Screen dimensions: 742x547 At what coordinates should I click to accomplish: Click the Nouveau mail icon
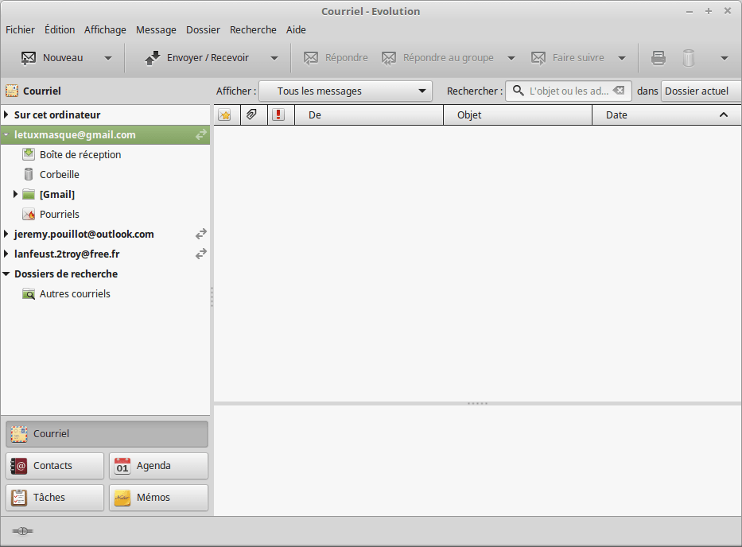click(x=29, y=57)
